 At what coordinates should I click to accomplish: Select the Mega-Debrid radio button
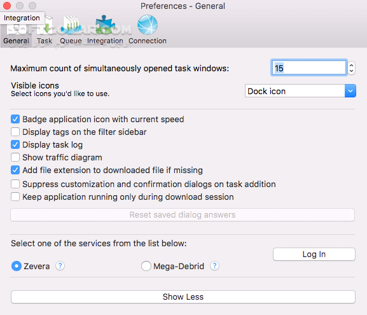pyautogui.click(x=146, y=266)
